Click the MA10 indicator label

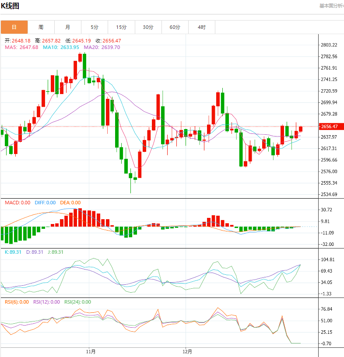tap(61, 47)
